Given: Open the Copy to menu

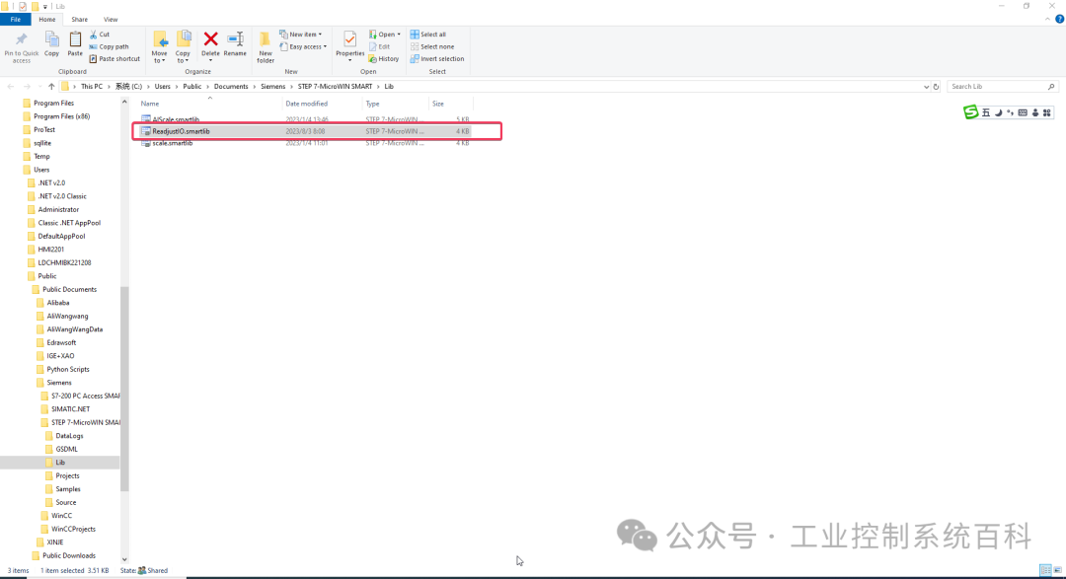Looking at the screenshot, I should pyautogui.click(x=183, y=47).
